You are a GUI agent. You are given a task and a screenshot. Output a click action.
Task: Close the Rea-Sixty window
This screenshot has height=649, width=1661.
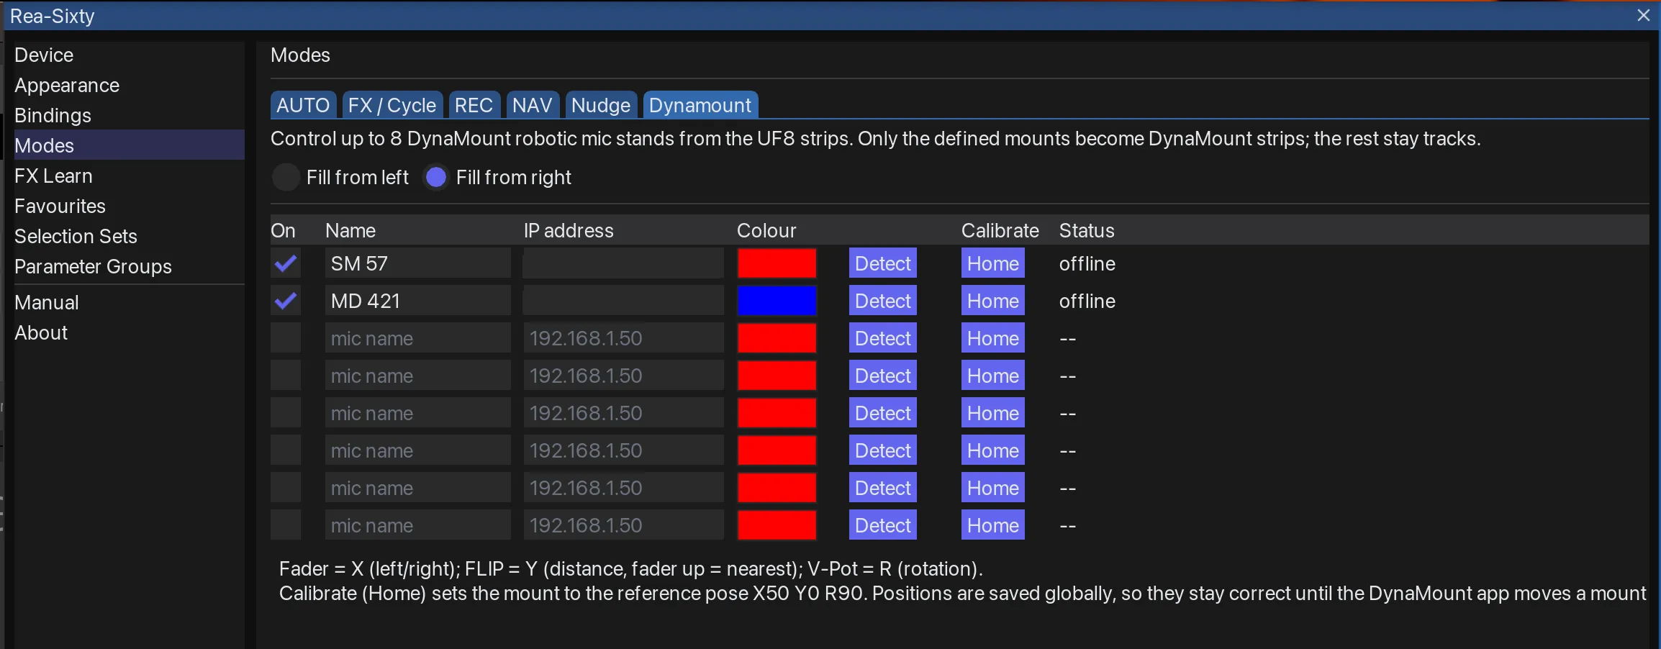1644,15
